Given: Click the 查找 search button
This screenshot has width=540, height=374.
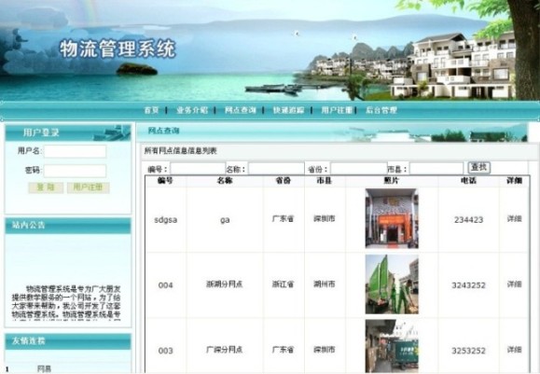Looking at the screenshot, I should click(x=479, y=168).
